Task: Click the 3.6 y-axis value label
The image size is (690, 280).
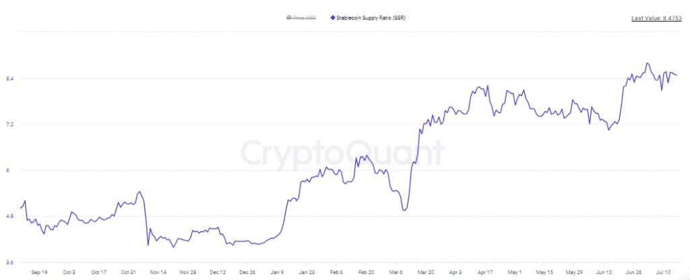Action: [x=9, y=262]
